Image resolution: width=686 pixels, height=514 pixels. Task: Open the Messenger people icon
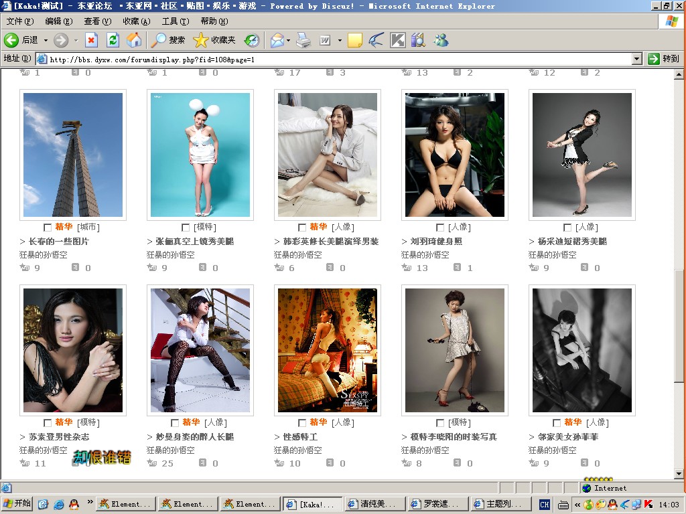(x=441, y=40)
